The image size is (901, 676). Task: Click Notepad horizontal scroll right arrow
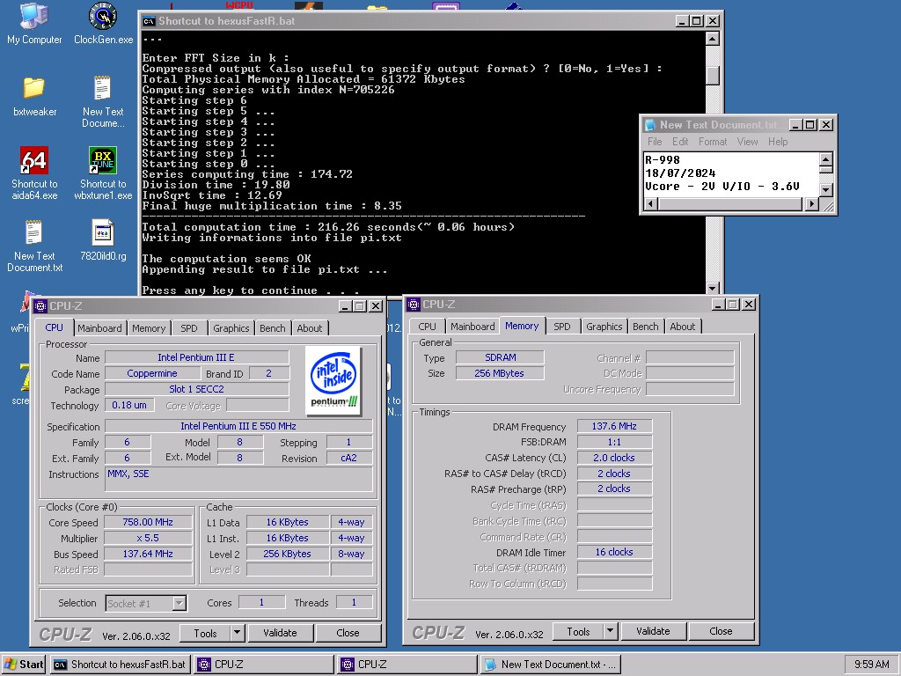[811, 203]
